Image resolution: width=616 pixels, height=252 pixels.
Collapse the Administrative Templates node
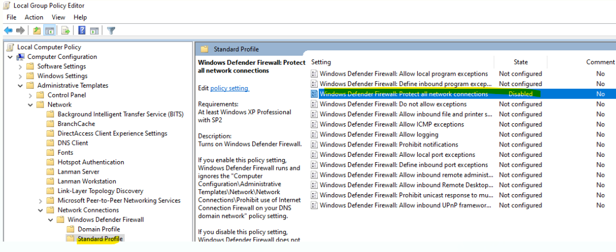[x=21, y=85]
